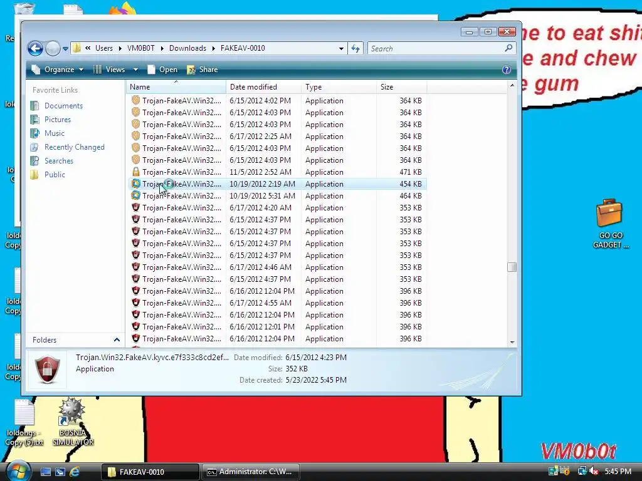Image resolution: width=642 pixels, height=481 pixels.
Task: Click the scrollbar up arrow
Action: [x=512, y=85]
